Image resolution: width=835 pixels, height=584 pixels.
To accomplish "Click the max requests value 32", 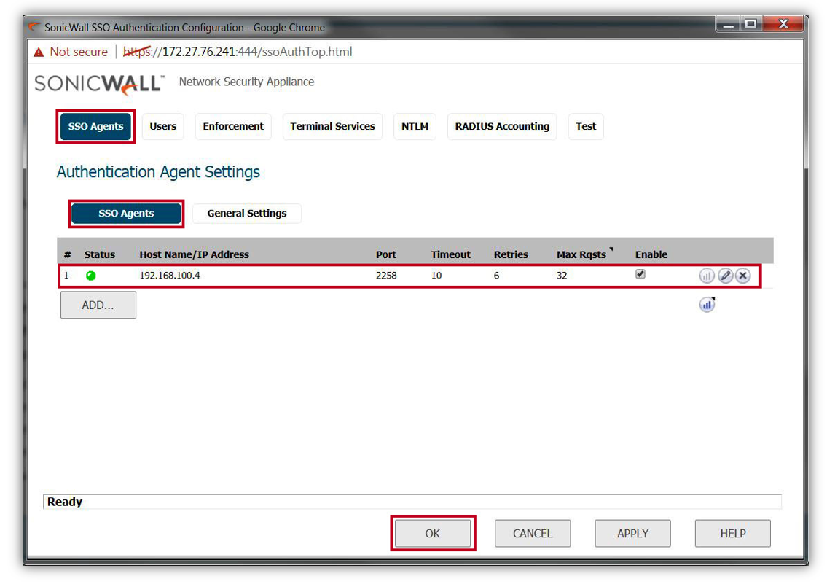I will pos(562,276).
